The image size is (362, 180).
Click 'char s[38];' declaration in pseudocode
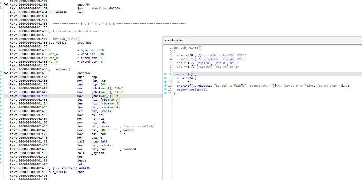click(187, 55)
